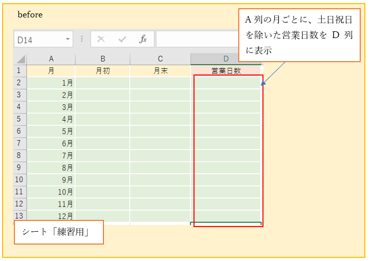Click the Name Box showing D14
The height and width of the screenshot is (261, 370).
[x=39, y=40]
